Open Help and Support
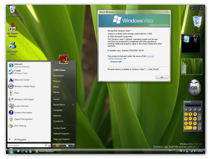Viewport: 211px width, 159px height. pyautogui.click(x=61, y=139)
